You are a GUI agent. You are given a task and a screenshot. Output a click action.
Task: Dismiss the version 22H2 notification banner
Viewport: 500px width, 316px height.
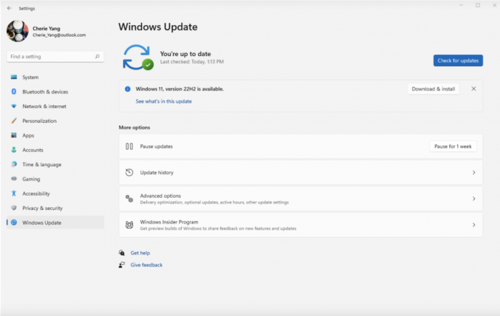(473, 88)
